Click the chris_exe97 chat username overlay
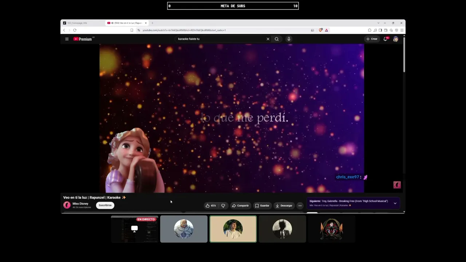Screen dimensions: 466x262 point(348,177)
